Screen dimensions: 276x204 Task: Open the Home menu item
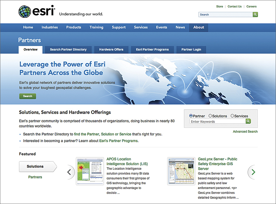coord(28,27)
